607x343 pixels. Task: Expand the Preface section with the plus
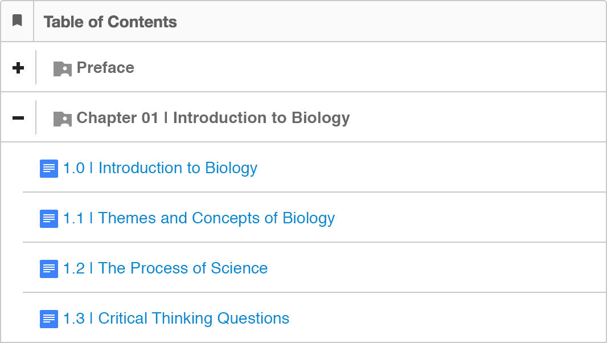point(18,68)
